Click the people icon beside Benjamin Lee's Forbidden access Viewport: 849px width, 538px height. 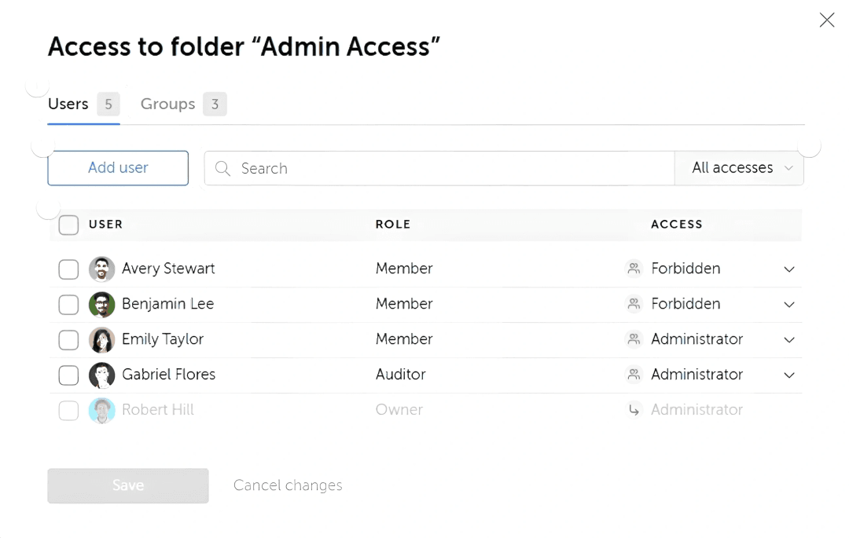coord(634,304)
